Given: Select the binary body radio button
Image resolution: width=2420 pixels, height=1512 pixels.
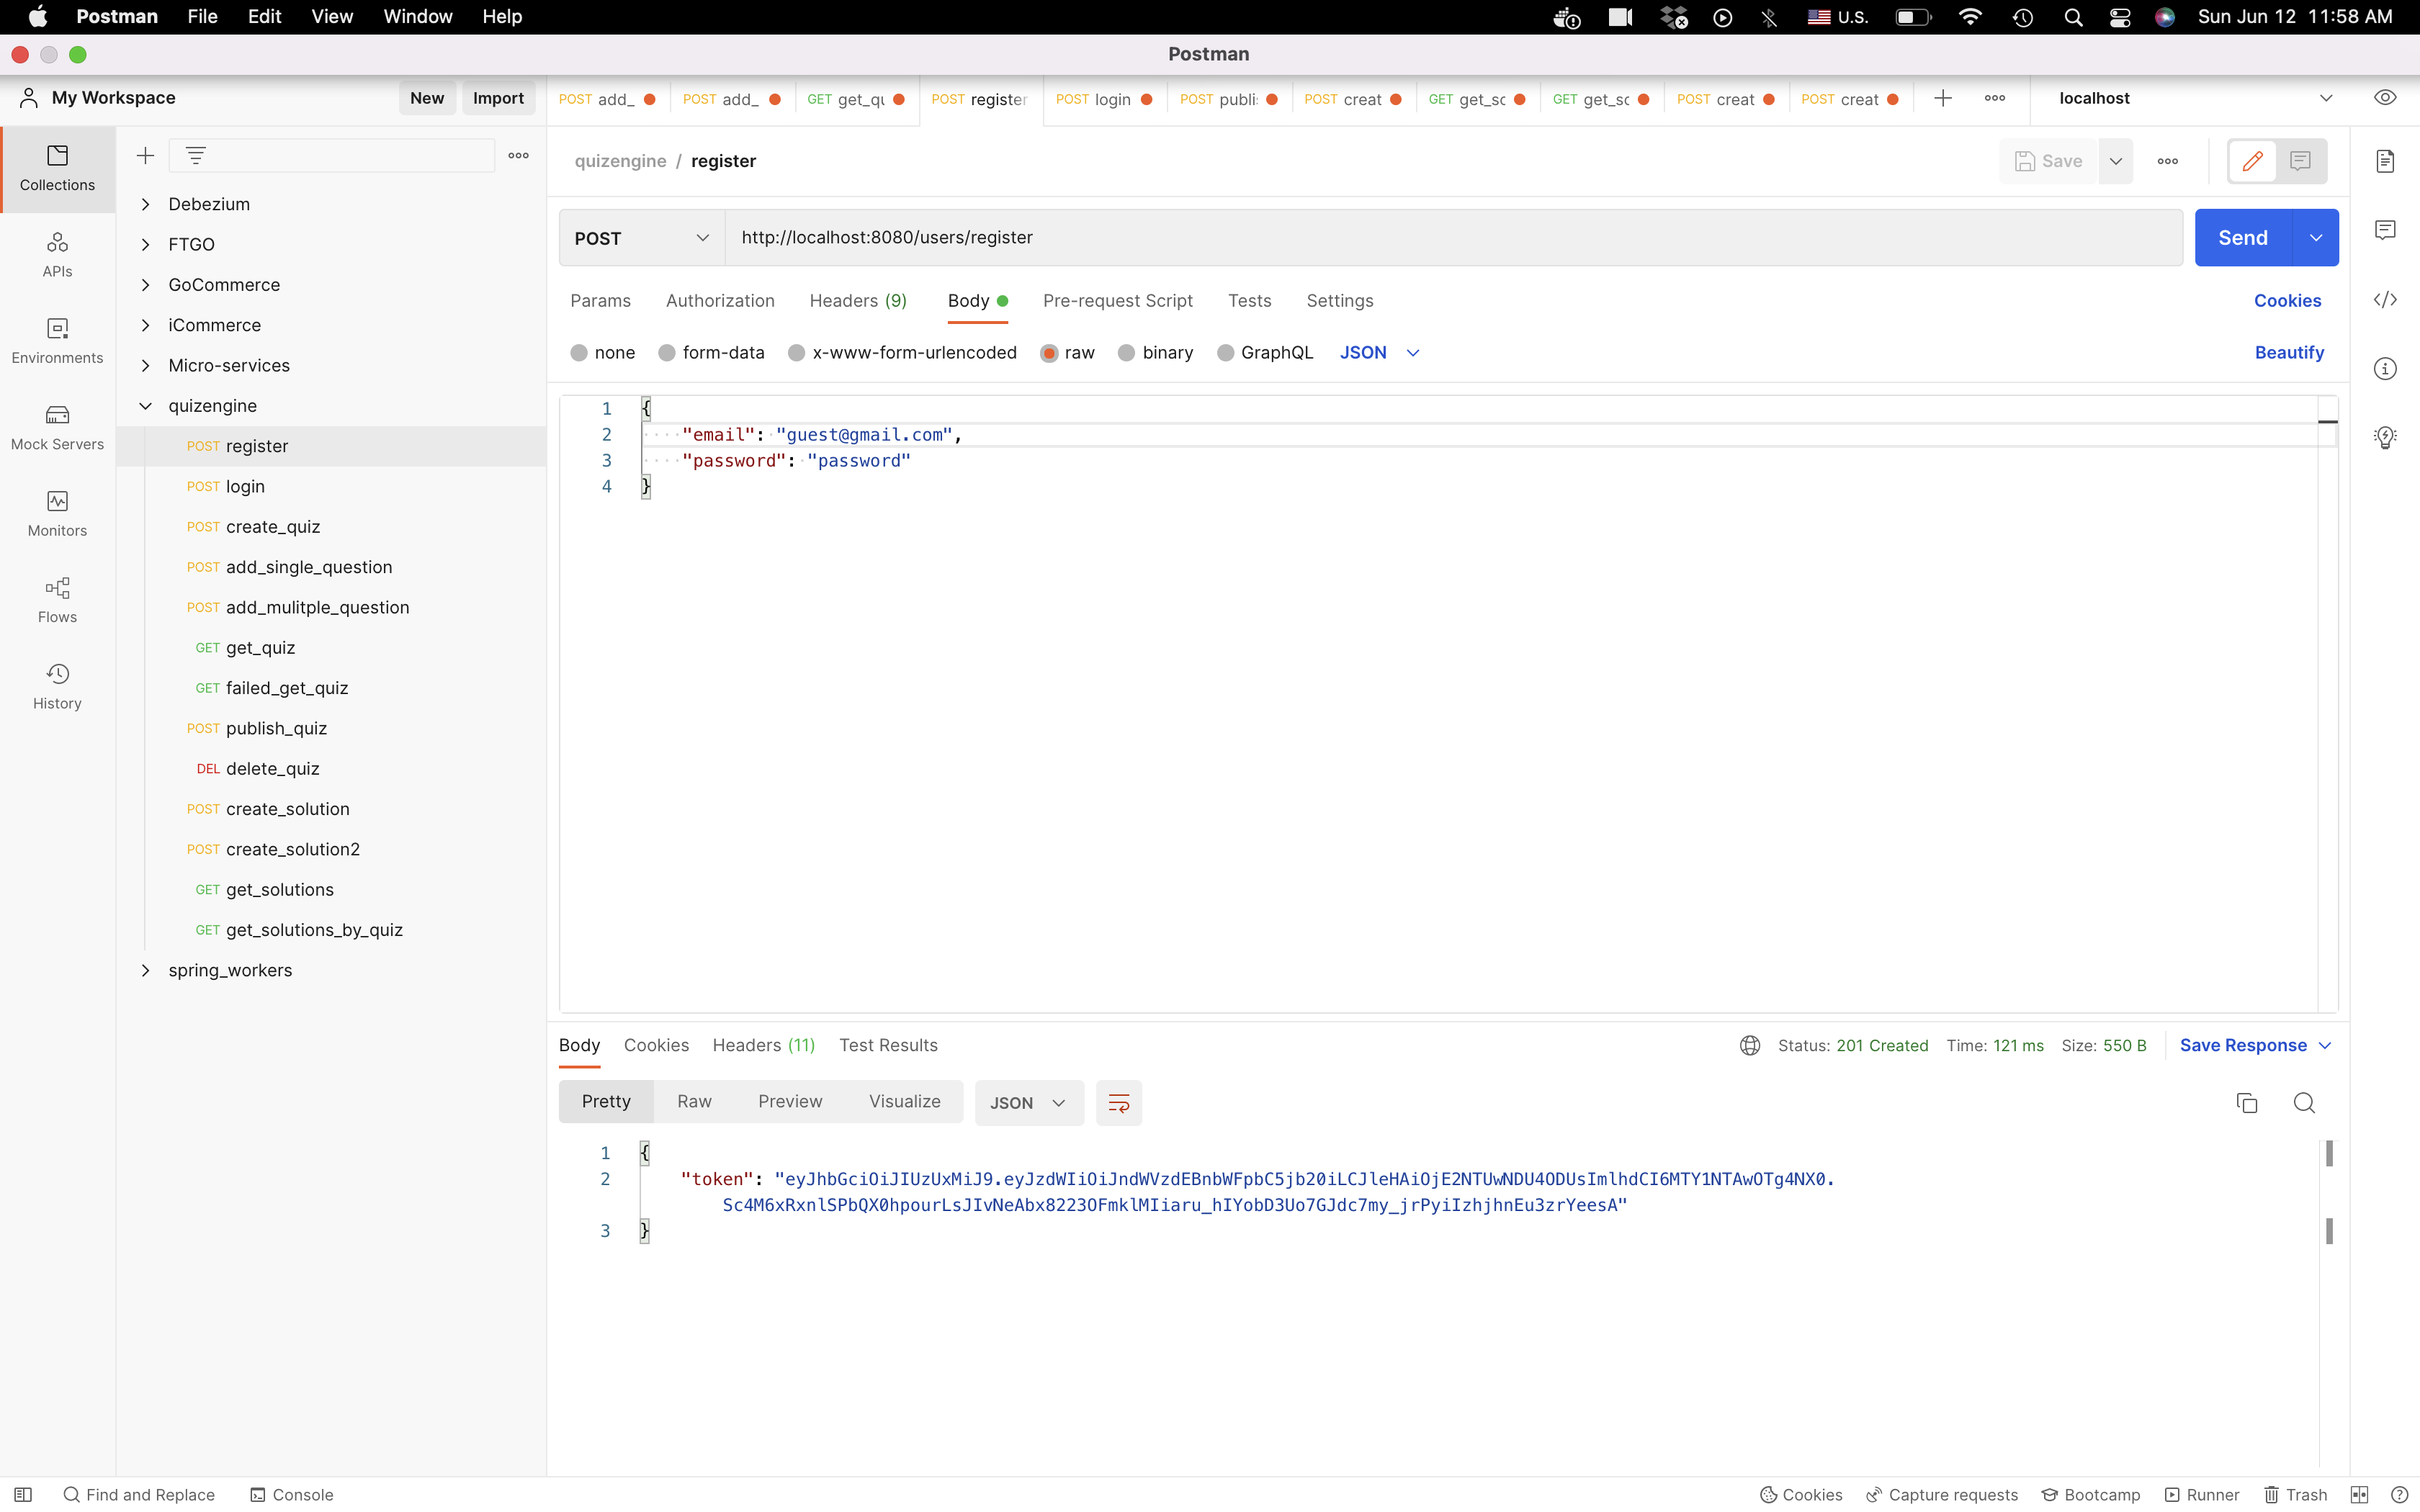Looking at the screenshot, I should pos(1127,353).
